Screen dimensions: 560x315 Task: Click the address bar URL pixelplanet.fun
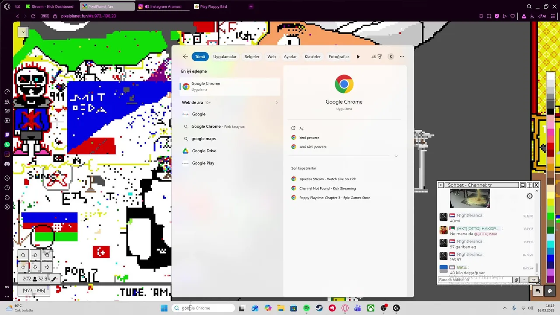click(x=88, y=16)
